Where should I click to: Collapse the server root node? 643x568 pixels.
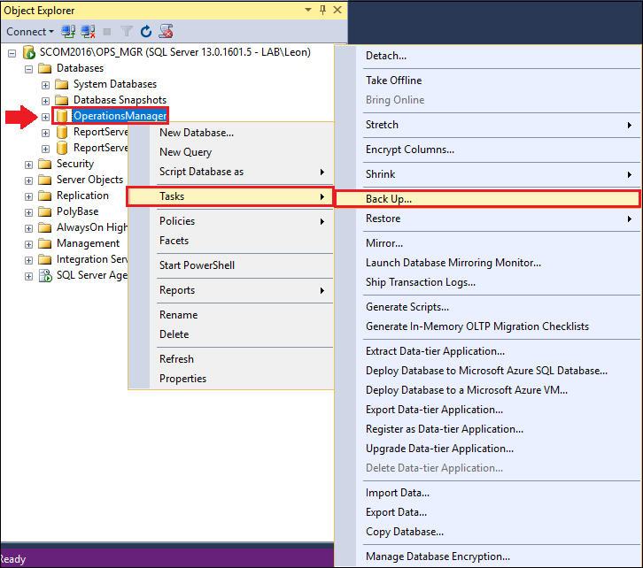(x=12, y=53)
